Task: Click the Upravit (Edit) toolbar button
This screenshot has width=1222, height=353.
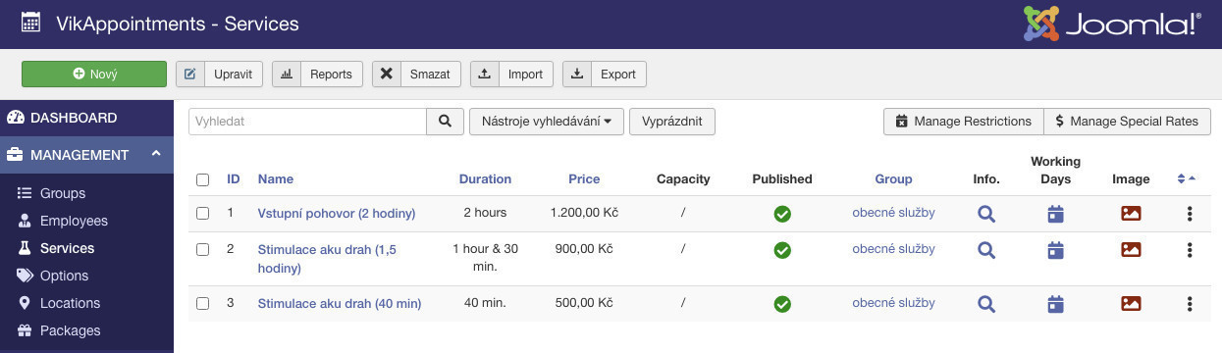Action: point(219,74)
